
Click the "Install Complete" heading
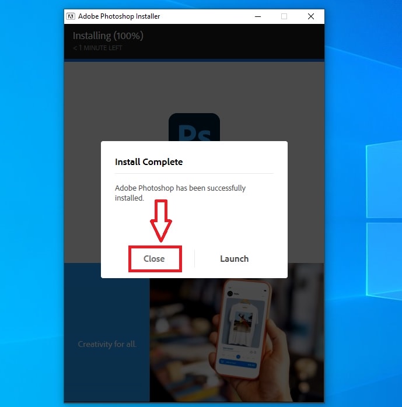pyautogui.click(x=149, y=162)
